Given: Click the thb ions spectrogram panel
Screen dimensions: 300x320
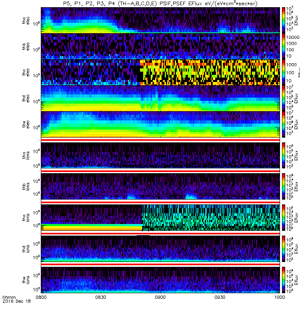Looking at the screenshot, I should click(160, 186).
